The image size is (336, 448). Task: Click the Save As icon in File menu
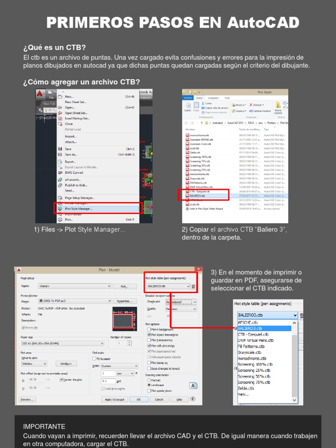click(x=60, y=154)
